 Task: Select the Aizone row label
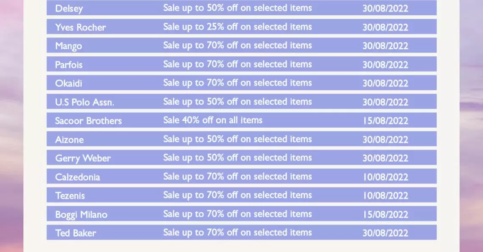69,140
